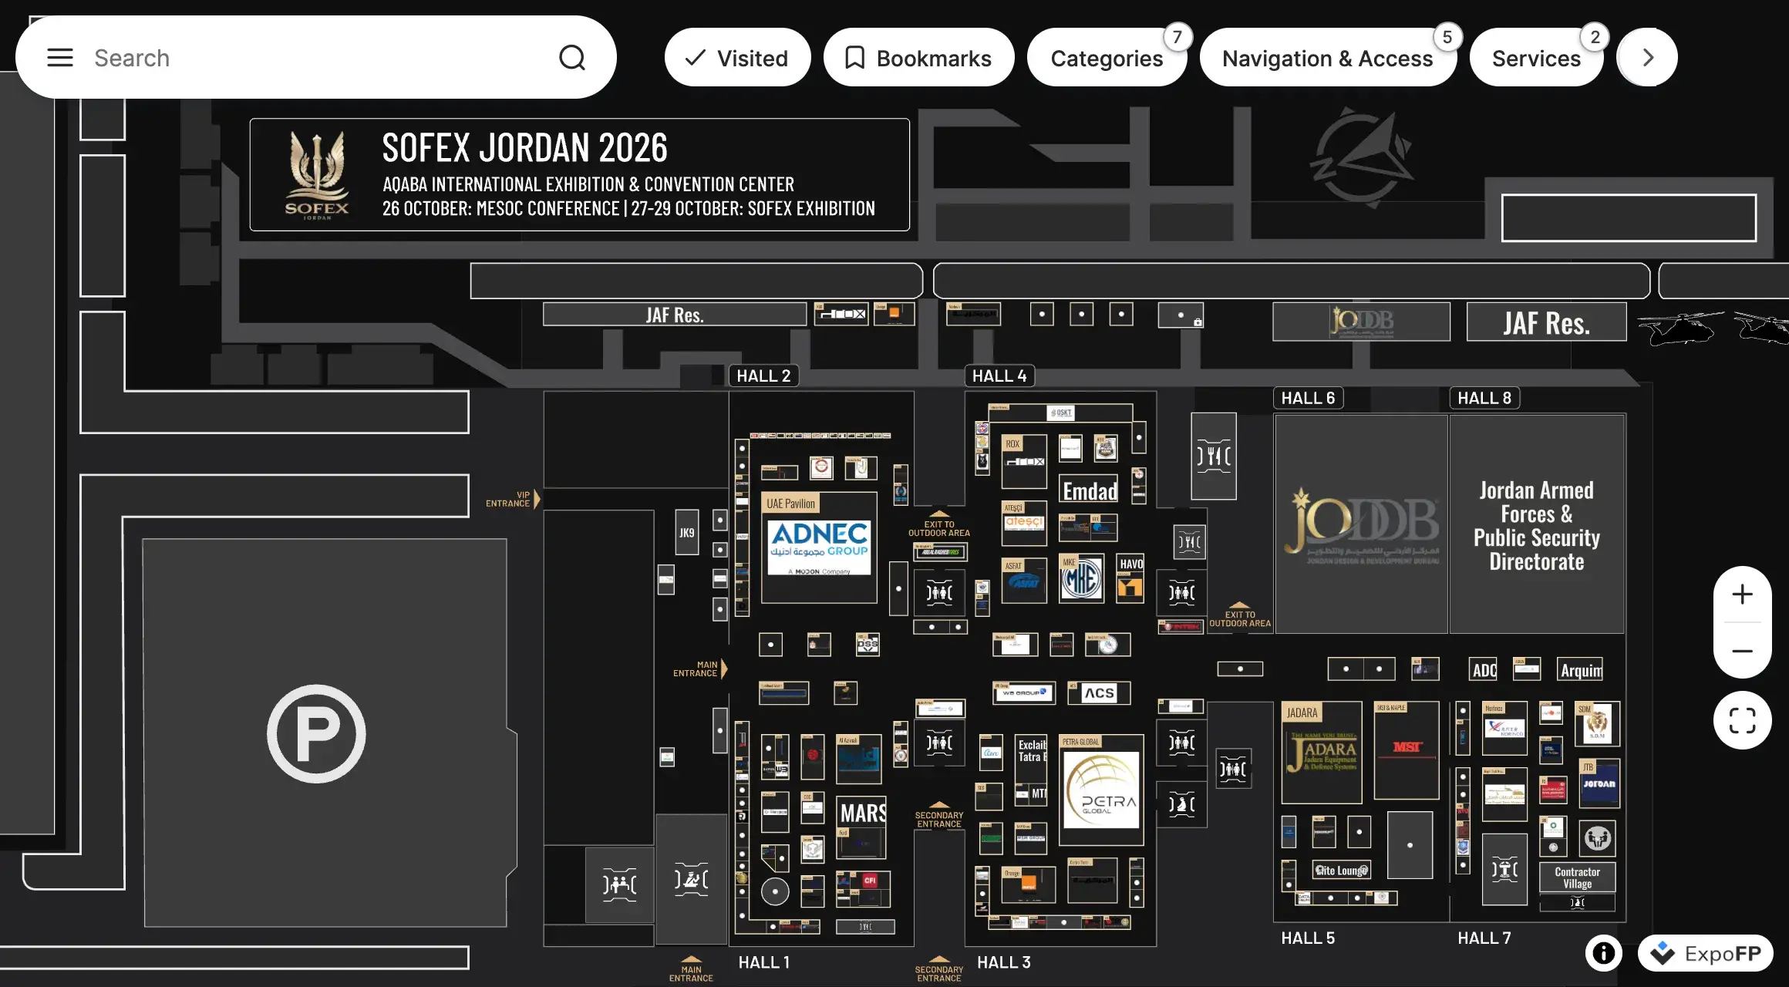The width and height of the screenshot is (1789, 987).
Task: Select the SDM booth in Hall 7
Action: point(1596,723)
